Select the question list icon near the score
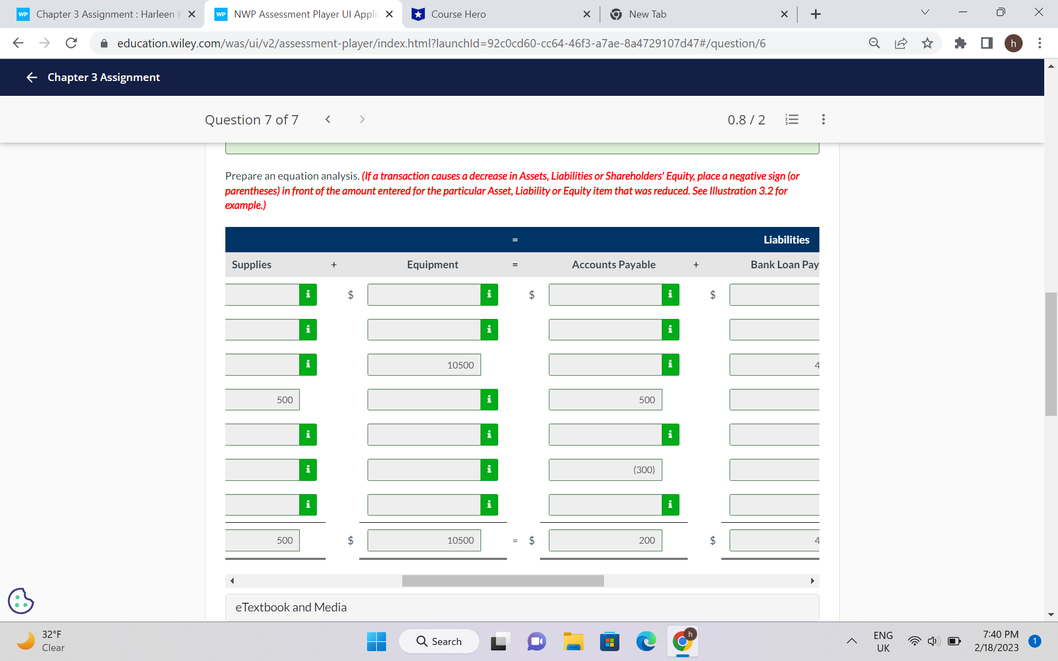This screenshot has width=1058, height=661. tap(792, 120)
